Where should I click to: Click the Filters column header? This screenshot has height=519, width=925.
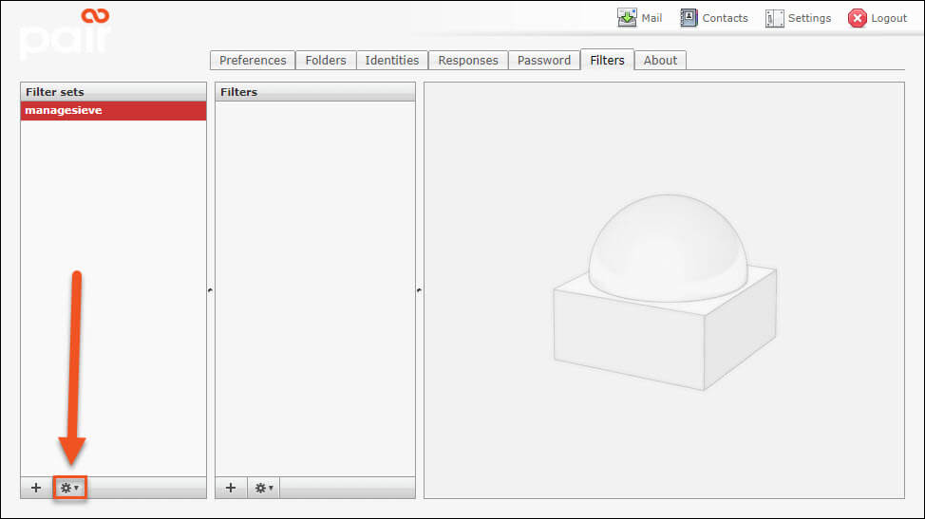pyautogui.click(x=315, y=92)
